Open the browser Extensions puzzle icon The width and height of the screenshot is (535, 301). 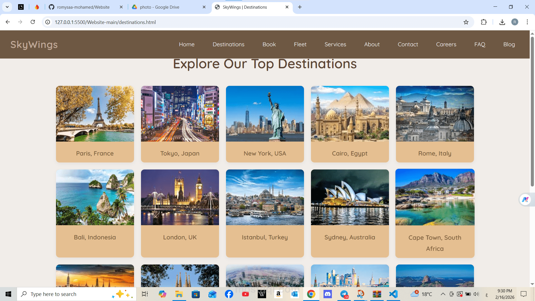point(484,22)
